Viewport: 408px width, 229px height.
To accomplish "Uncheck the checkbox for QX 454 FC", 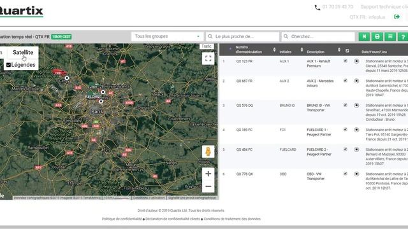I will tap(346, 149).
